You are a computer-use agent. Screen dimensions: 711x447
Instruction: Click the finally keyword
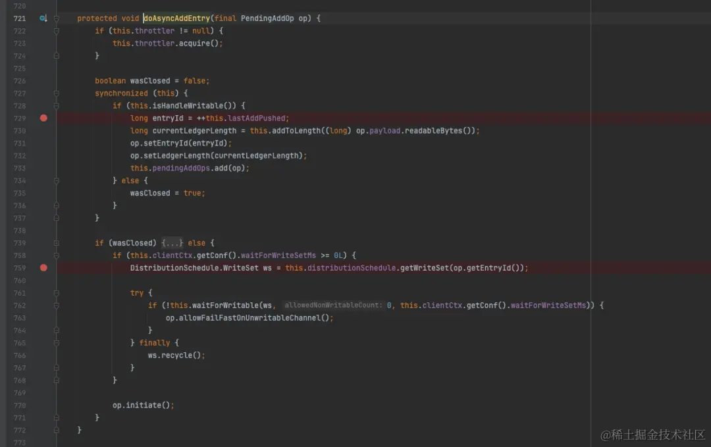tap(154, 343)
